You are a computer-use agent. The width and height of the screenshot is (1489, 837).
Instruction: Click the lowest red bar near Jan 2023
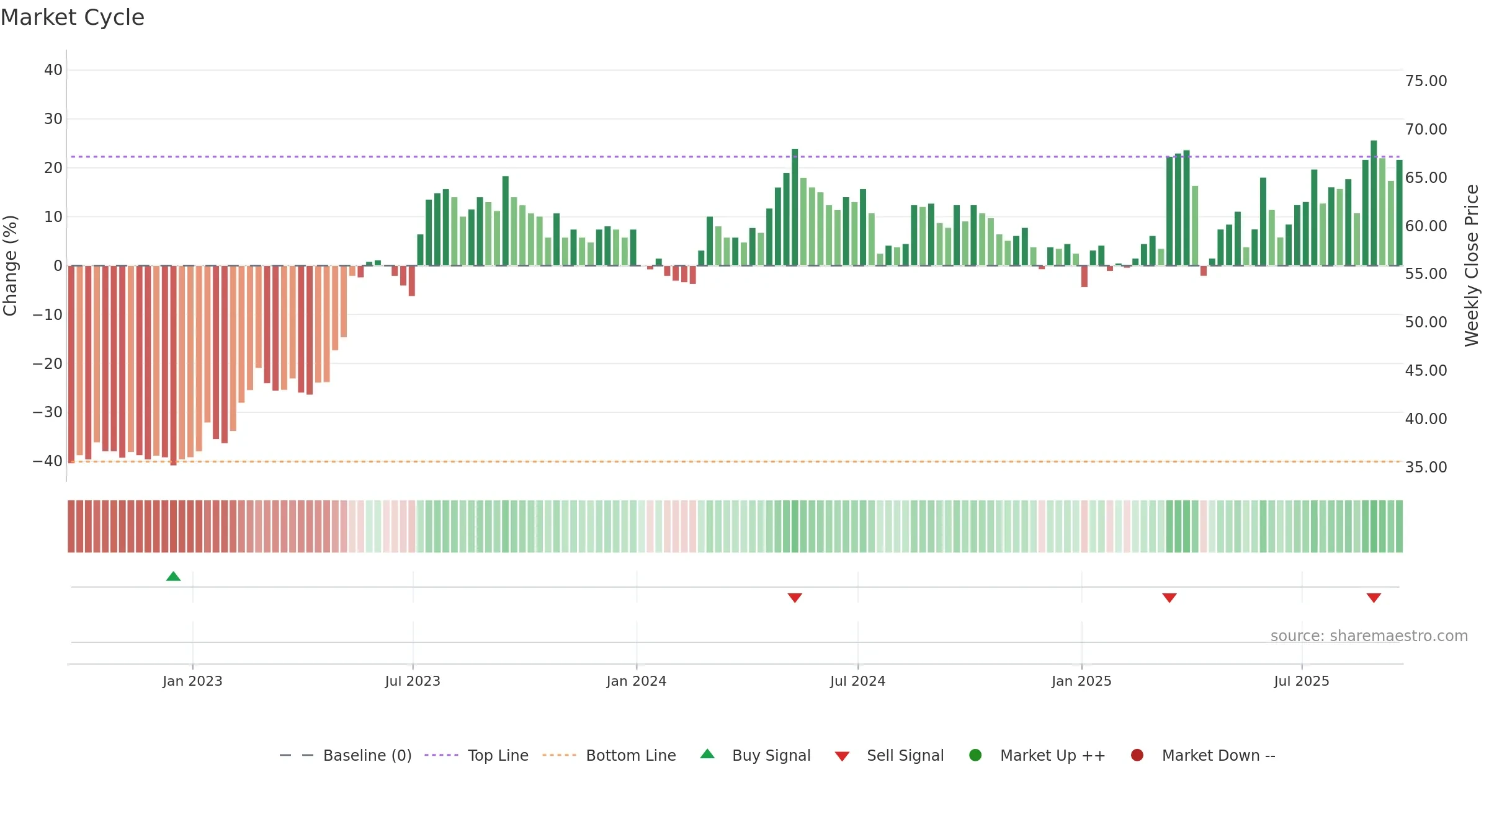tap(174, 365)
